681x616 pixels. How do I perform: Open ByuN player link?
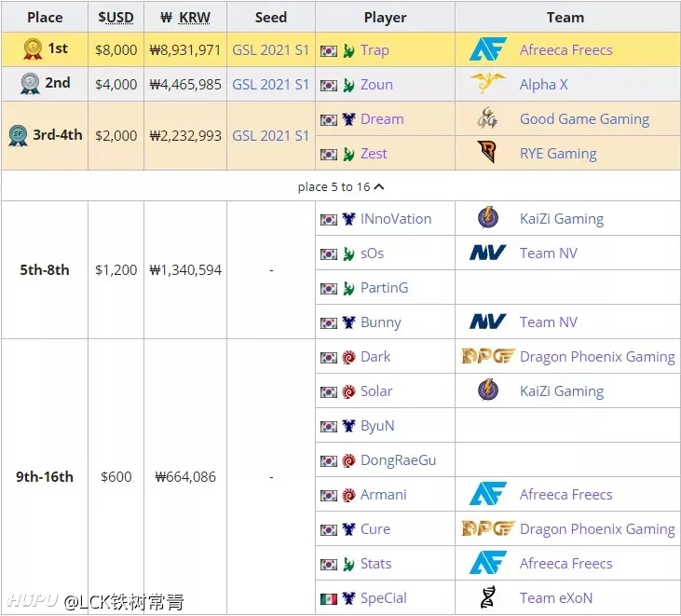tap(377, 426)
